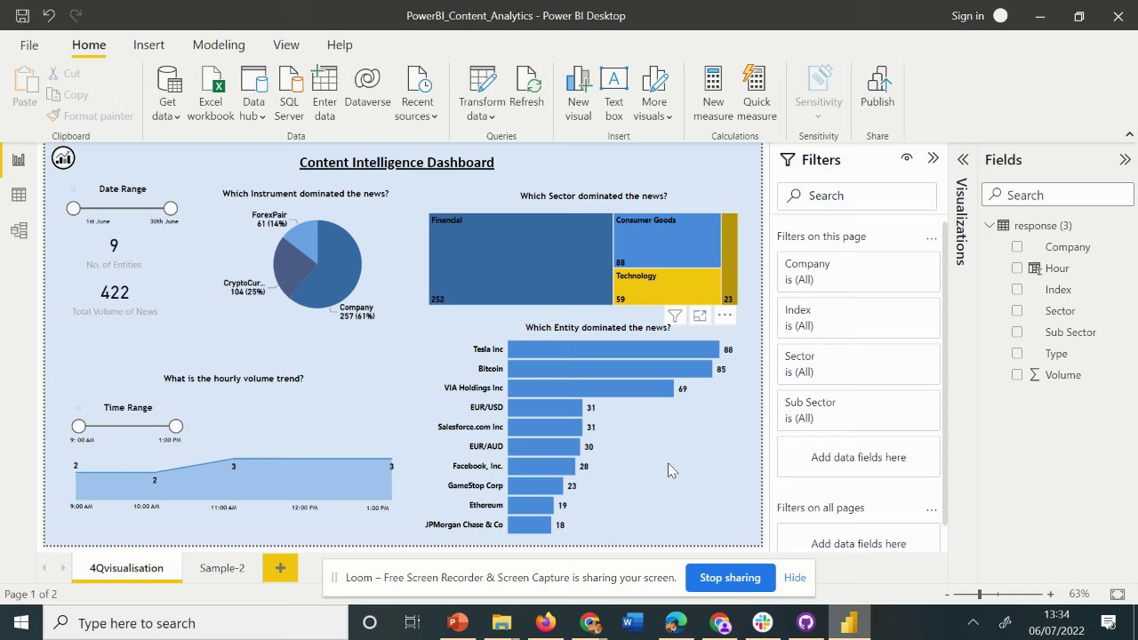1138x640 pixels.
Task: Open More options for Entity chart
Action: click(x=725, y=316)
